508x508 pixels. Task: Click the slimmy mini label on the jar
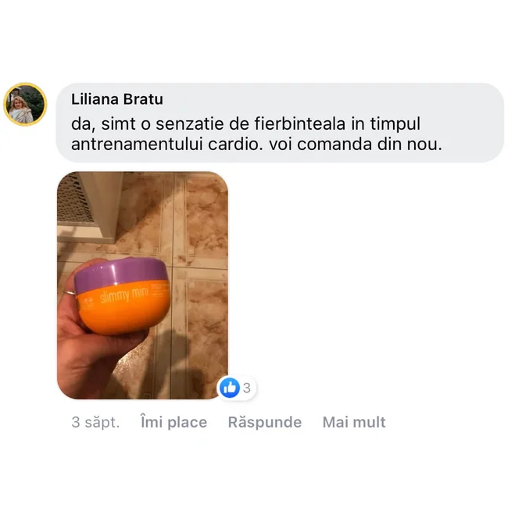tap(125, 295)
